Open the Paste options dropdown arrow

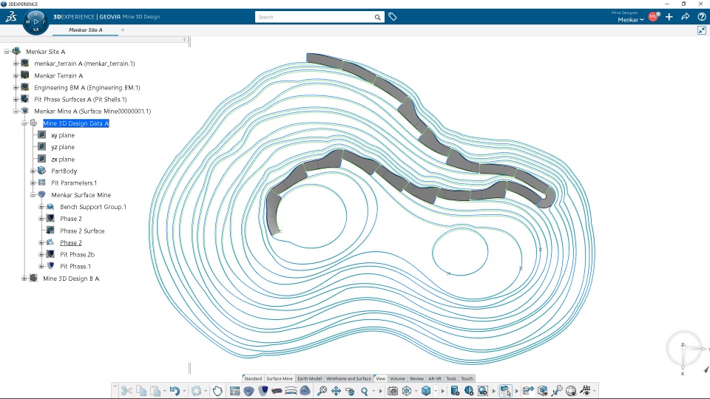(164, 392)
